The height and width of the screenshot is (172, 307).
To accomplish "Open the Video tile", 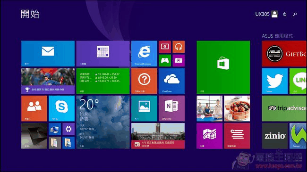I will pyautogui.click(x=165, y=47).
